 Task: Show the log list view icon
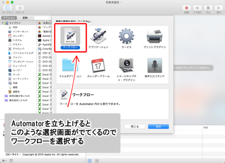coord(90,161)
